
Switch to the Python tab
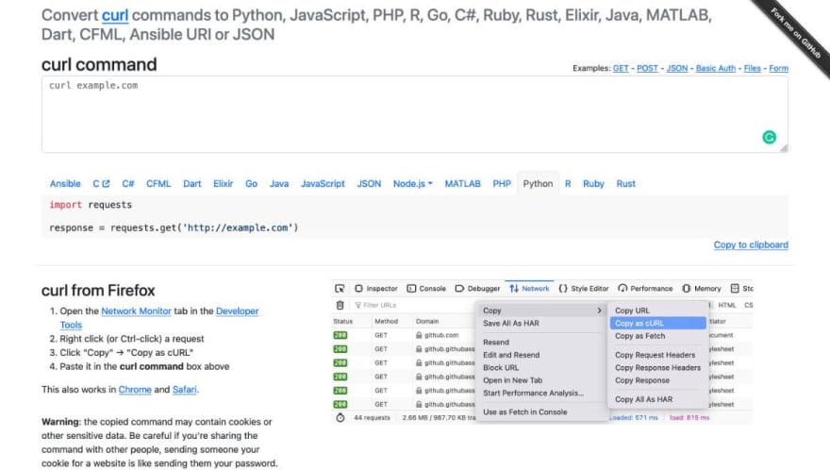[538, 183]
